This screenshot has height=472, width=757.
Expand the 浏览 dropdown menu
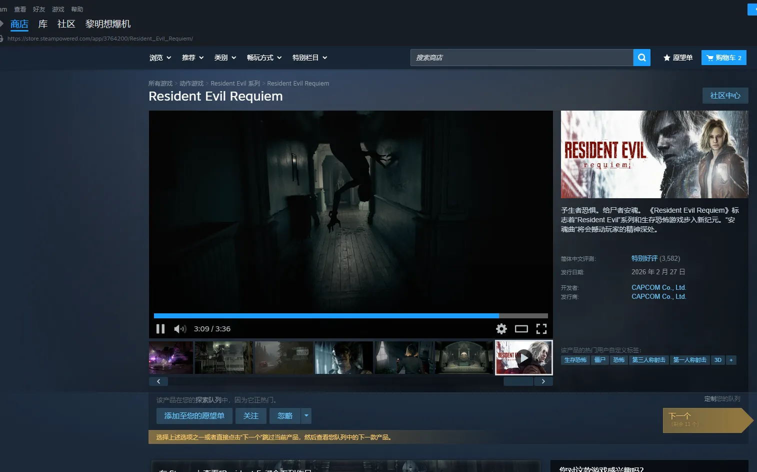(160, 58)
